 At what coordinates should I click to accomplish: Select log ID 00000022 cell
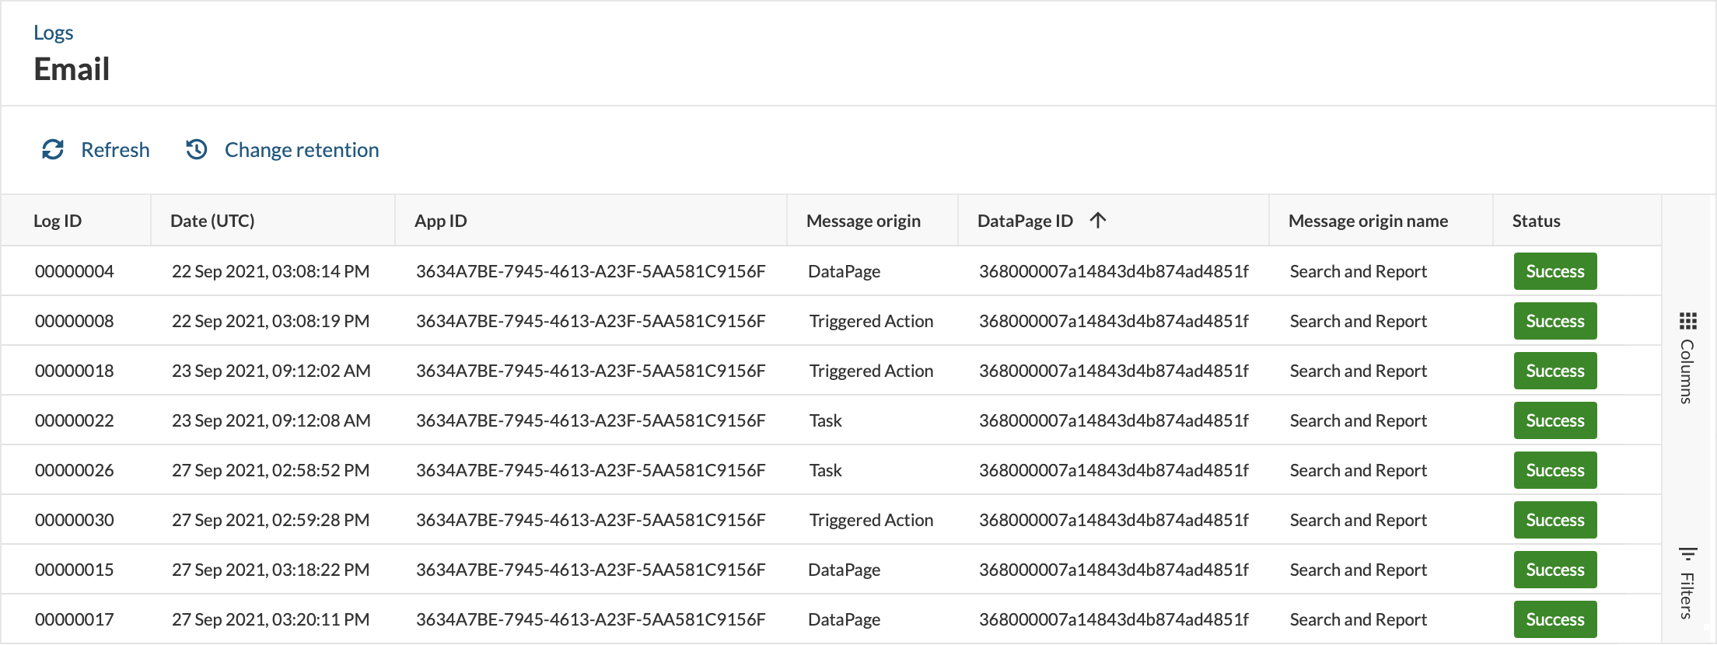tap(75, 420)
